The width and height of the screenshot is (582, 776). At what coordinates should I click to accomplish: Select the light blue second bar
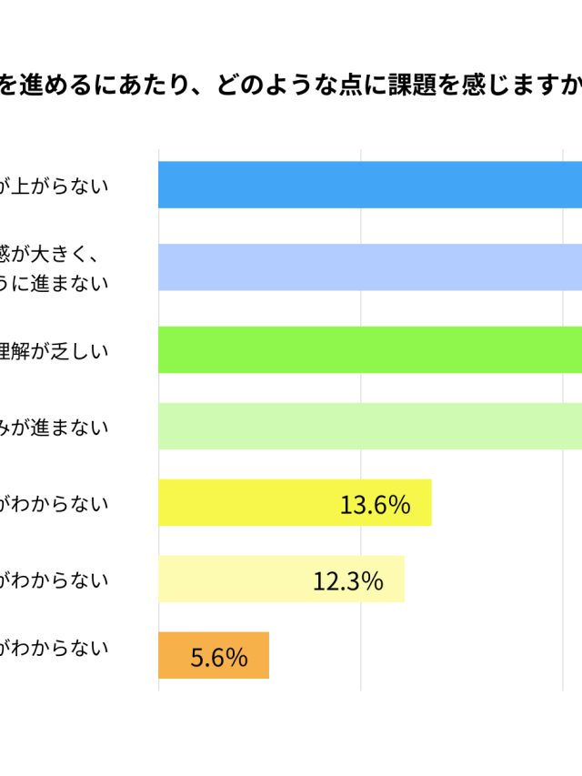click(x=370, y=267)
